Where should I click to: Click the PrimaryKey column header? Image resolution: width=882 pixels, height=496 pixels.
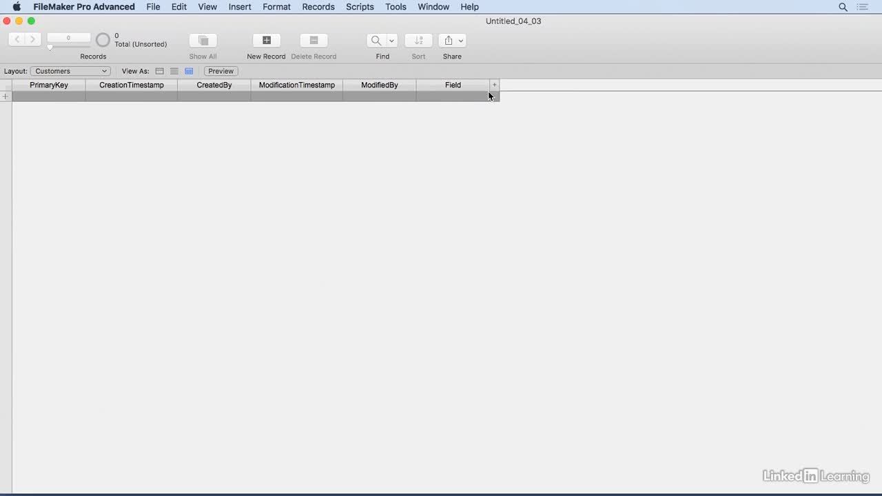pyautogui.click(x=49, y=85)
